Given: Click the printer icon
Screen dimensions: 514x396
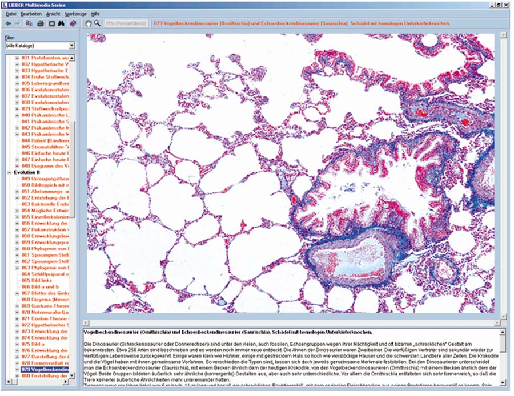Looking at the screenshot, I should pos(40,23).
